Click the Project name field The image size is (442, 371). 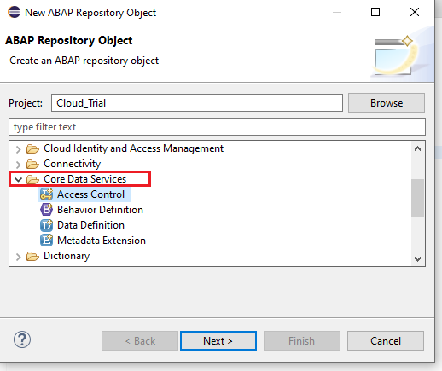point(197,103)
